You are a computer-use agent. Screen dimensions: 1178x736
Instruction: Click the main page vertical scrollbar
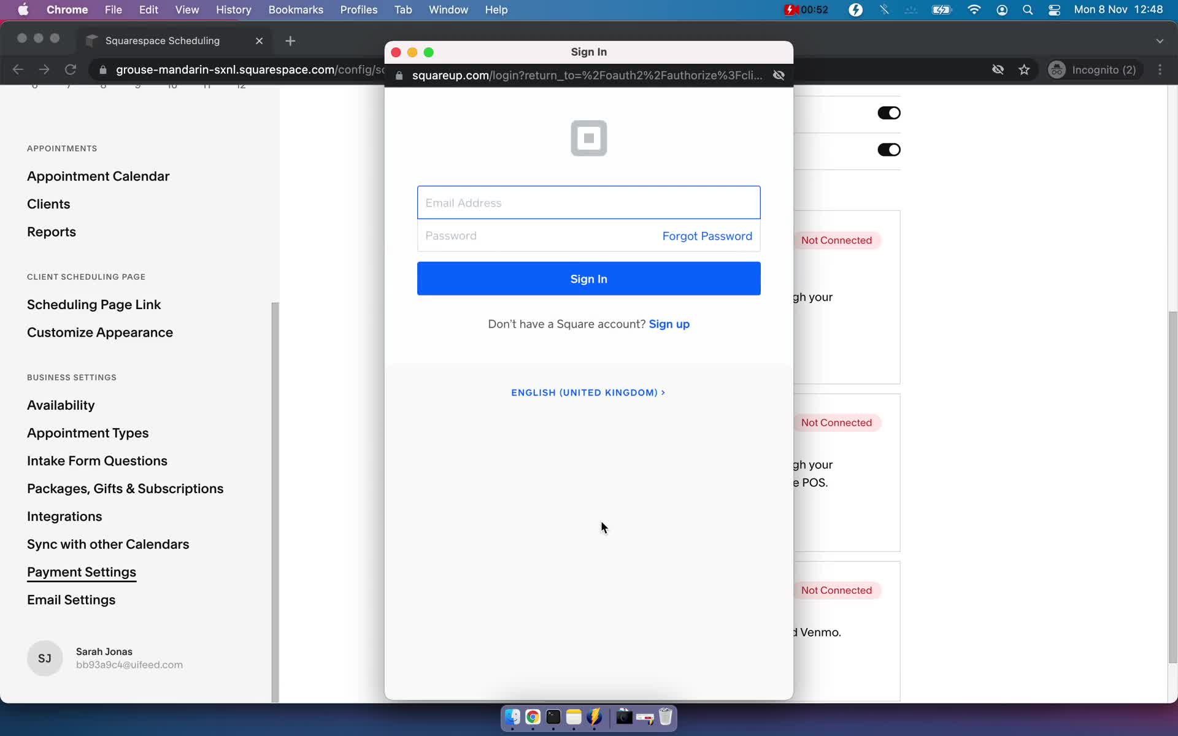[1172, 487]
